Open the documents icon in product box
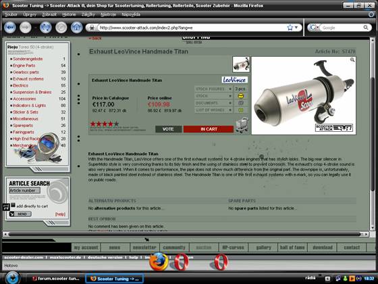Viewport: 378px width, 284px height. 240,103
